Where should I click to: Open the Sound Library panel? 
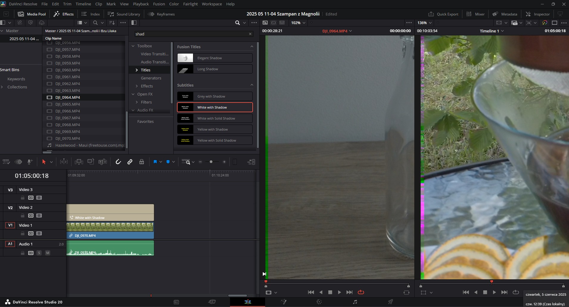point(124,14)
